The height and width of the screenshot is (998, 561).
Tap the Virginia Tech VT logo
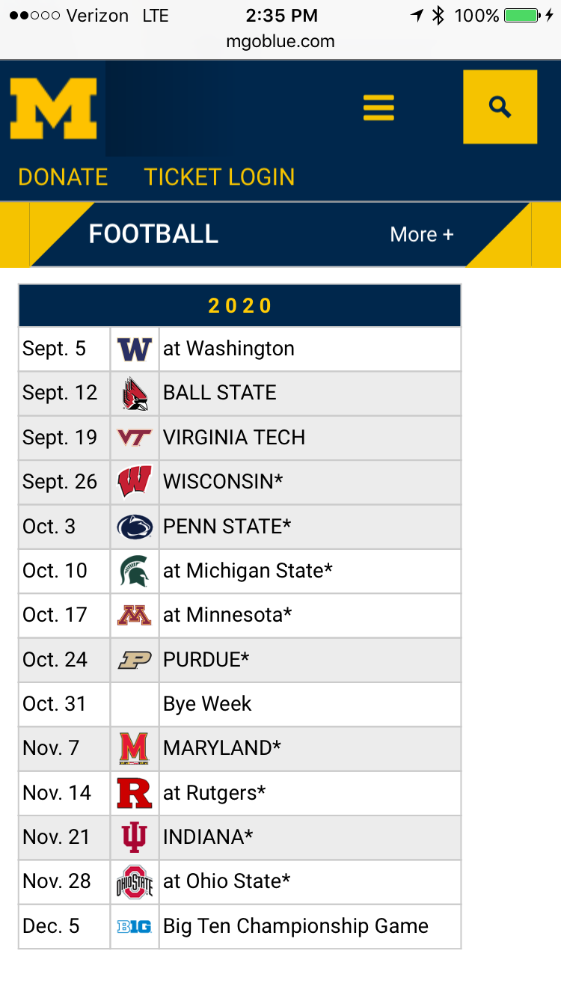(135, 438)
